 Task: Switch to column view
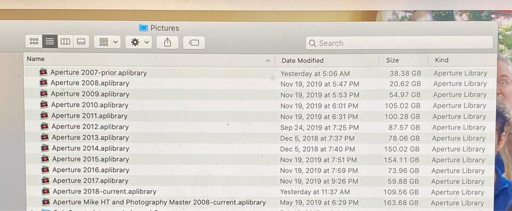[x=65, y=42]
